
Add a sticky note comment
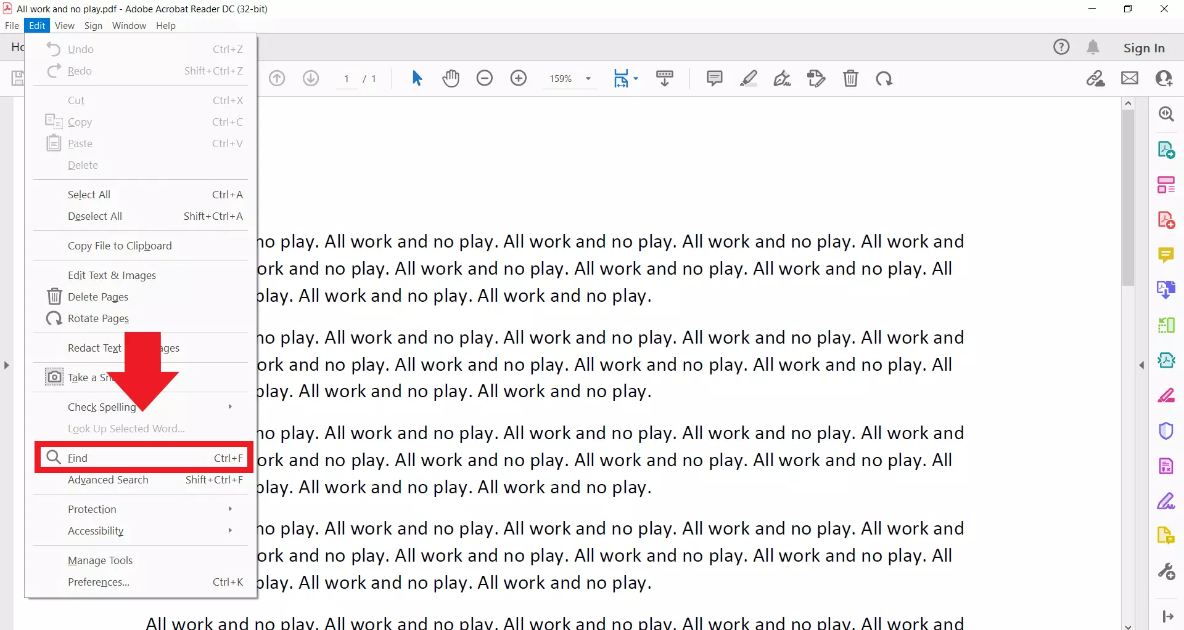(x=714, y=79)
